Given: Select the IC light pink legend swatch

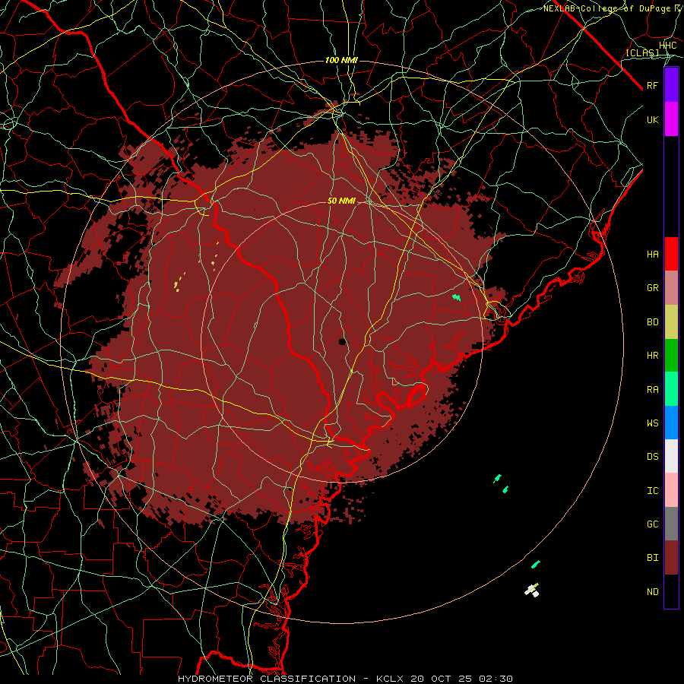Looking at the screenshot, I should coord(671,490).
